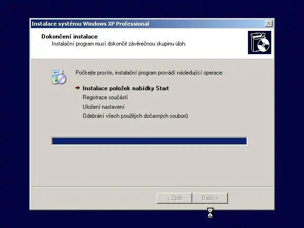304x228 pixels.
Task: Click the disabled Další button
Action: pos(210,198)
